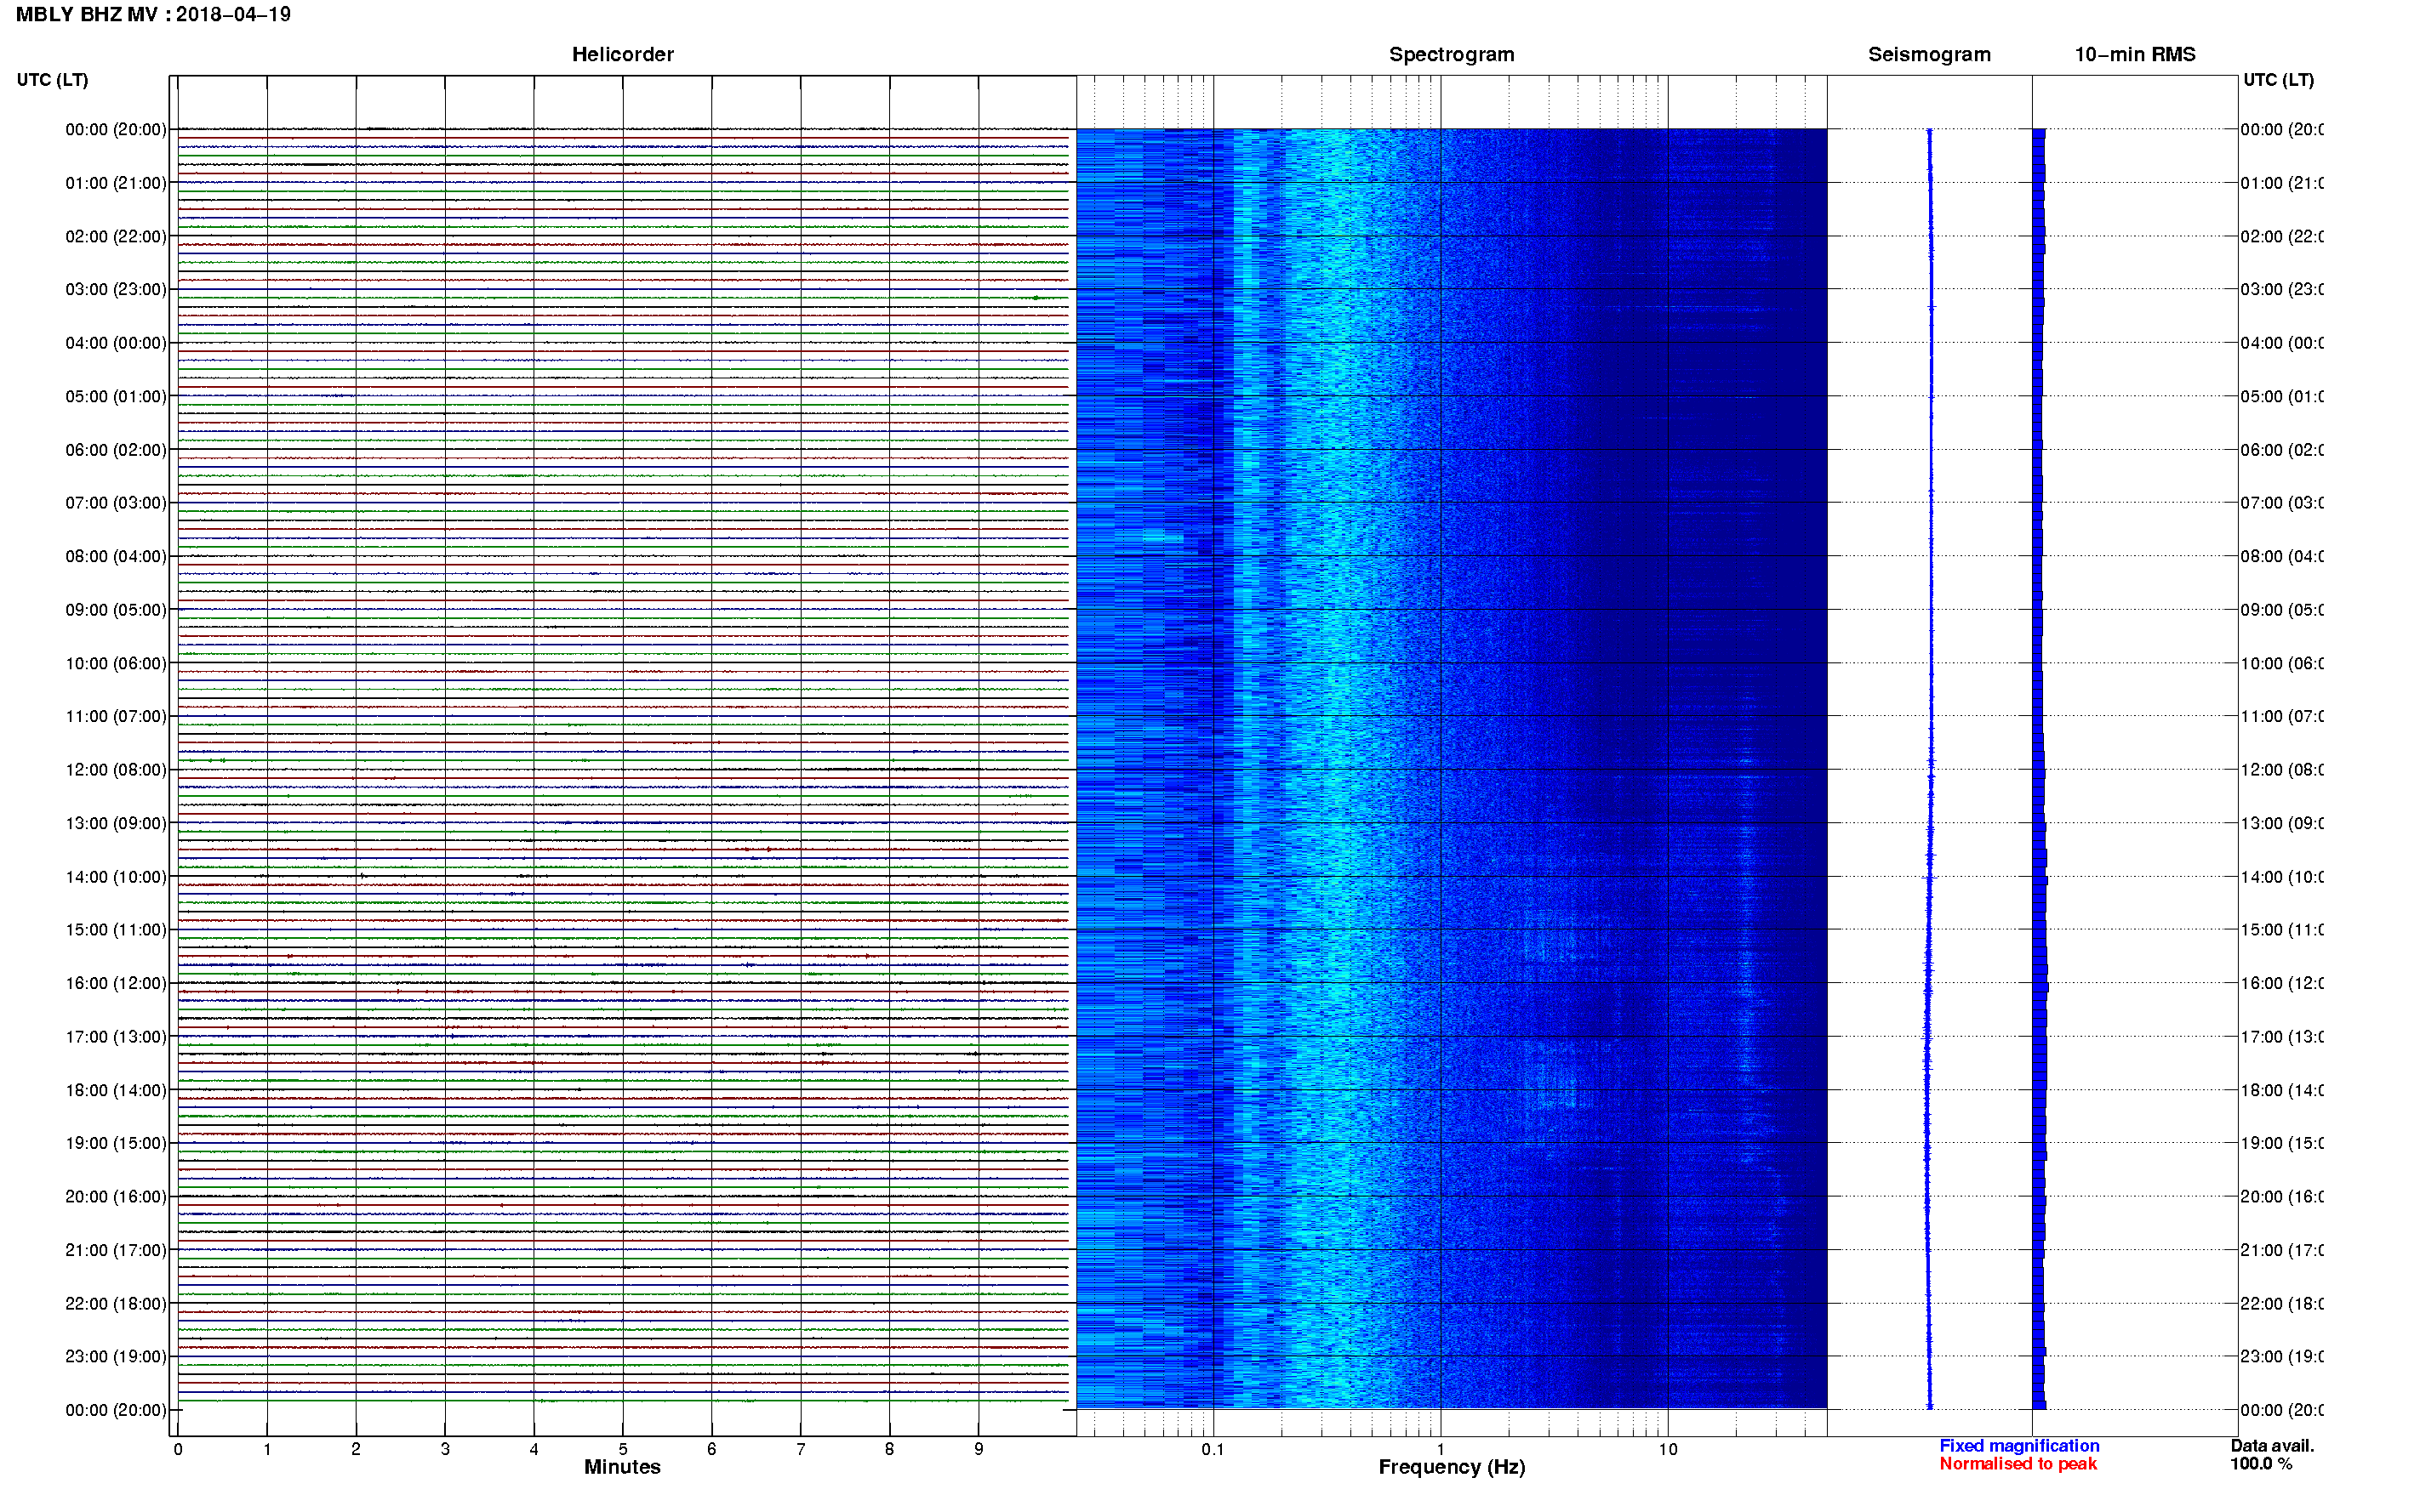Screen dimensions: 2420x1512
Task: Click the '14:00 (10:00)' left axis label
Action: pos(116,877)
